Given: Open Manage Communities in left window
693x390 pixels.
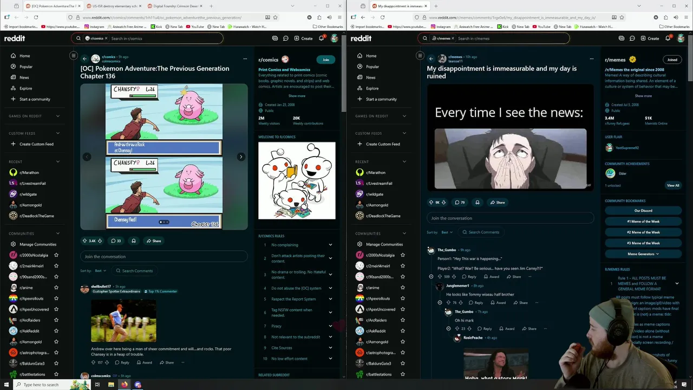Looking at the screenshot, I should click(38, 244).
